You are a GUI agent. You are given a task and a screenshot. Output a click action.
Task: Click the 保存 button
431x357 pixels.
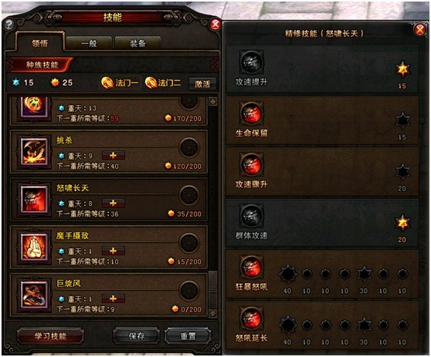137,336
